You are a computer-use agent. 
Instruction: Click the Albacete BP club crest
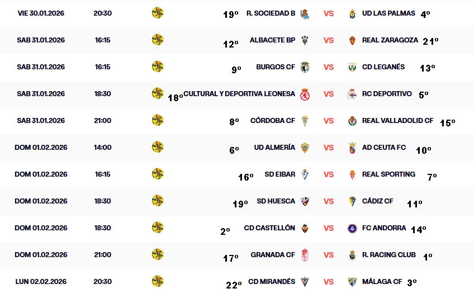pyautogui.click(x=305, y=40)
